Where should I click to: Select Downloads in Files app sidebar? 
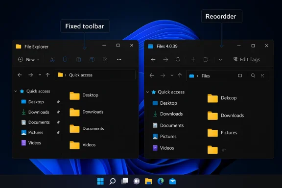pos(167,114)
